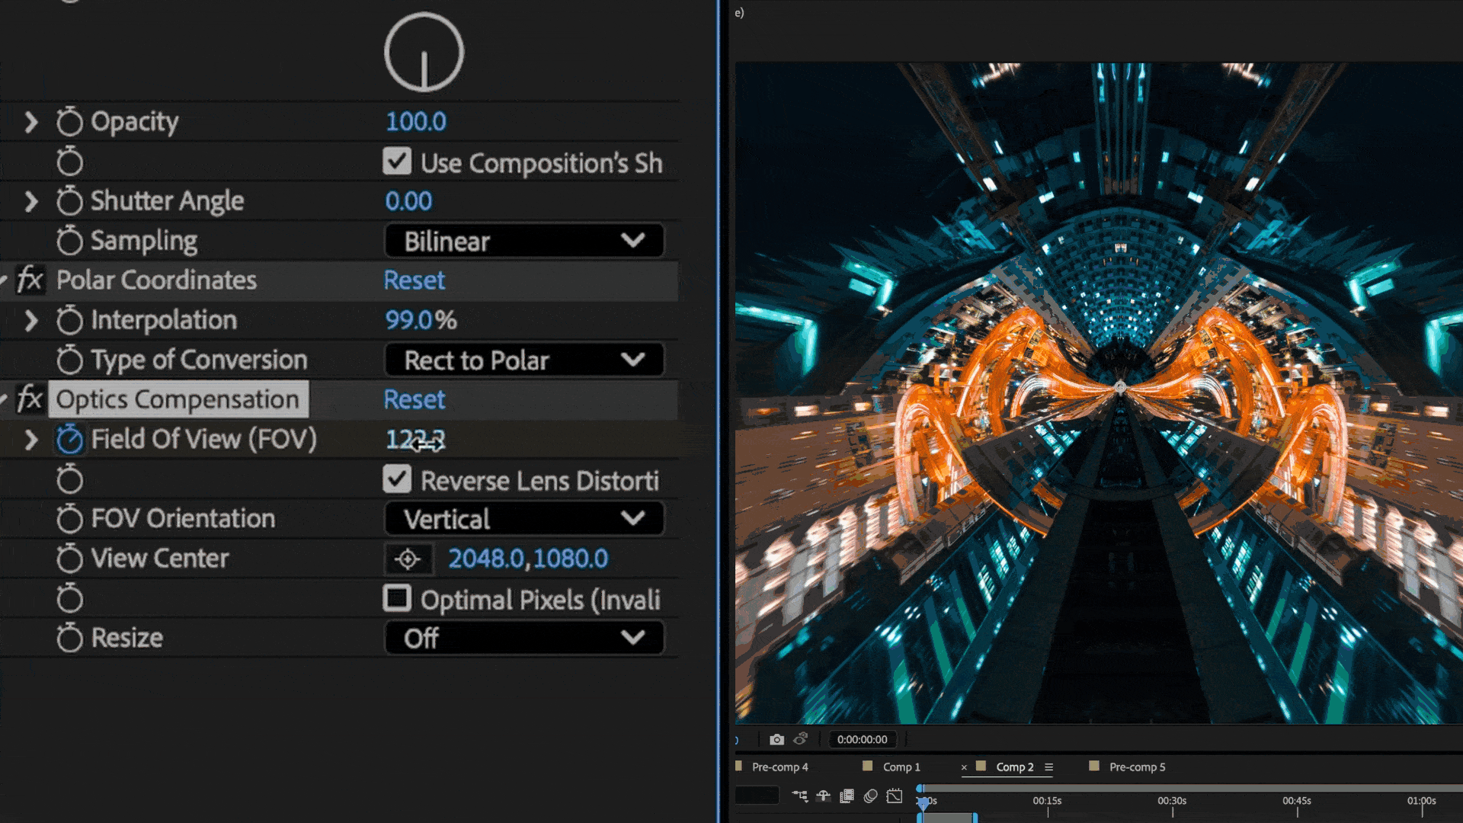Reset Optics Compensation effect
This screenshot has height=823, width=1463.
point(415,399)
